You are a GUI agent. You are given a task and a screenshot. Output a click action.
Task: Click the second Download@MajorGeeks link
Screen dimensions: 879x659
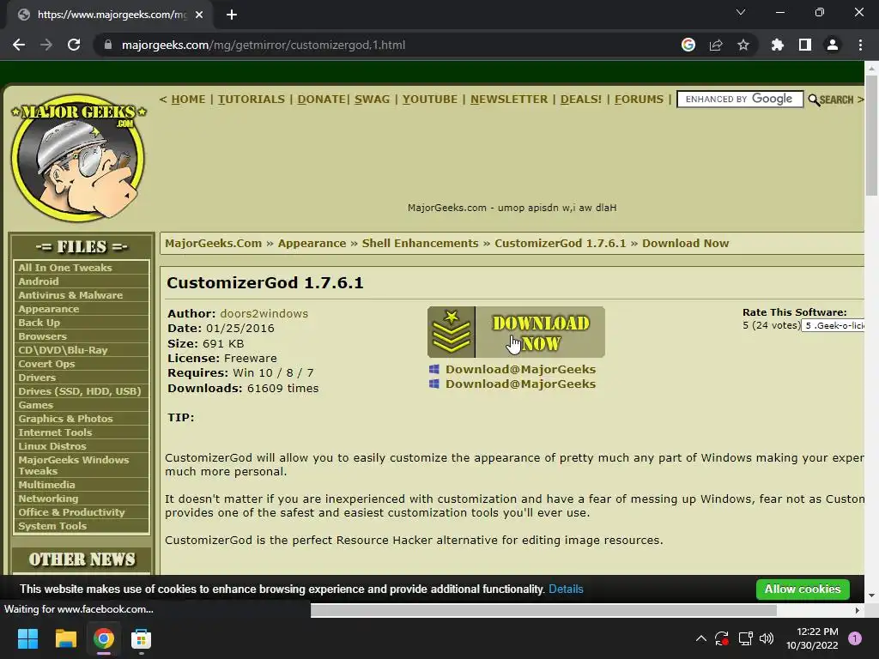pos(521,384)
